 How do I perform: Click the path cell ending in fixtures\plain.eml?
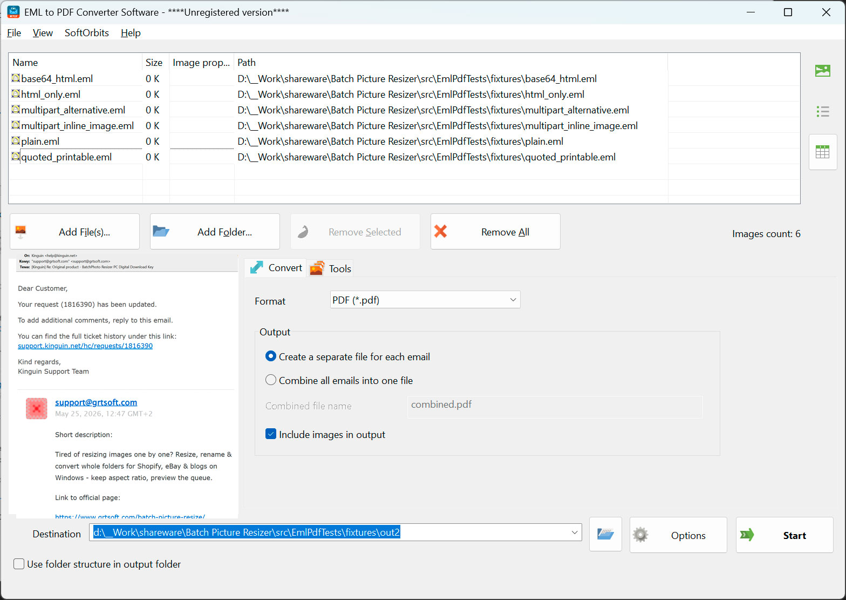pos(400,141)
